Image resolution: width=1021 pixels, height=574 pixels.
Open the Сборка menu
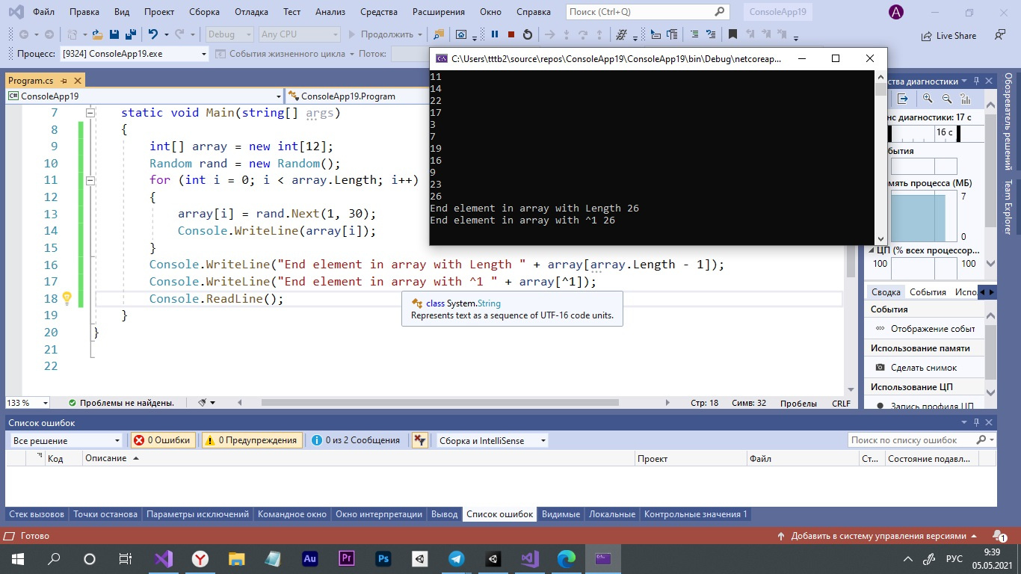pos(205,12)
